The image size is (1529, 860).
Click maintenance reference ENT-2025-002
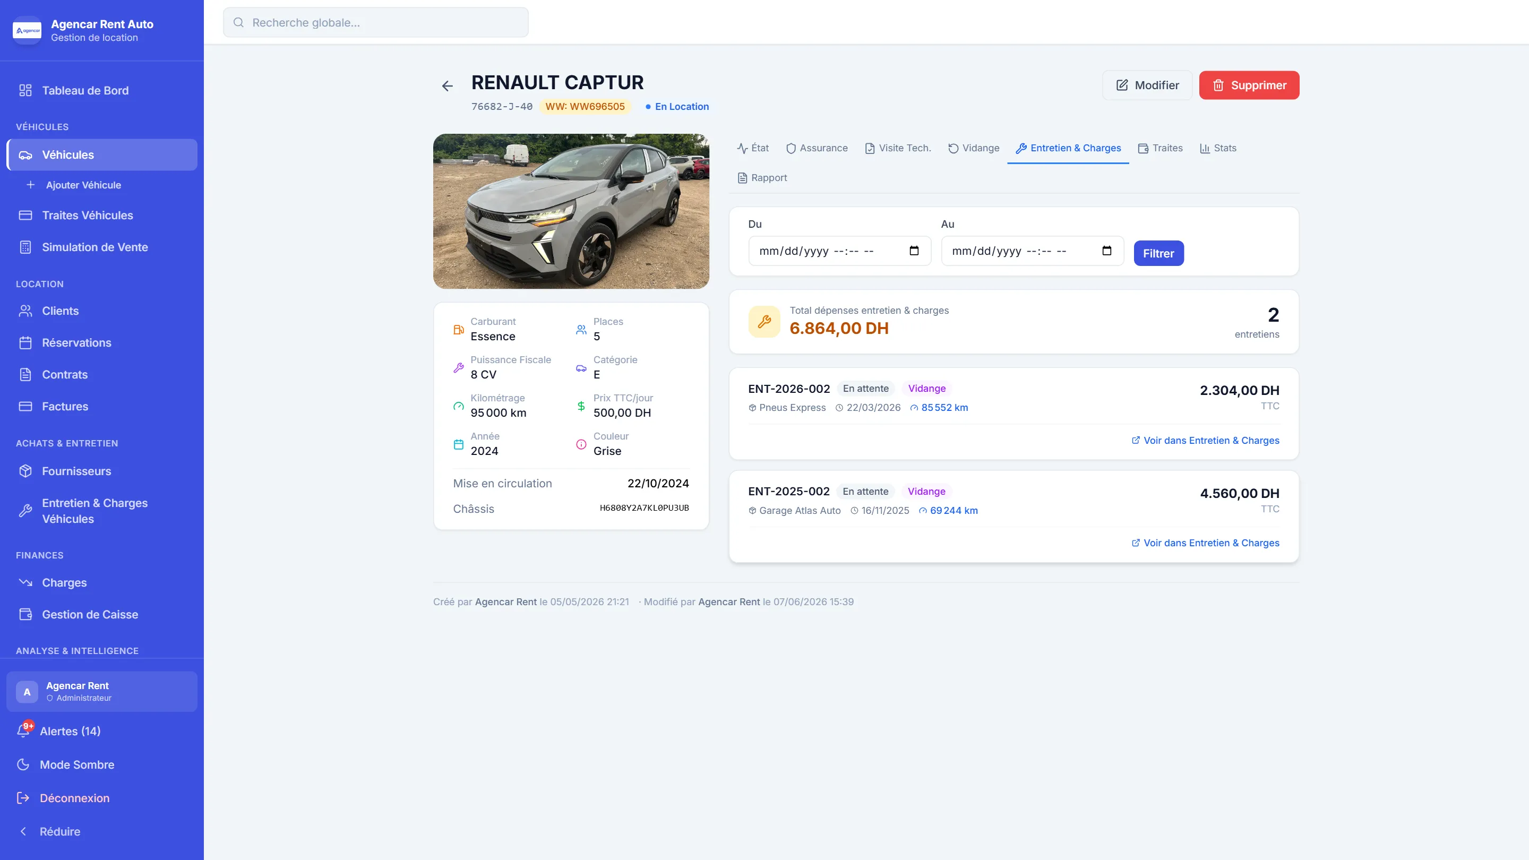[x=789, y=492]
